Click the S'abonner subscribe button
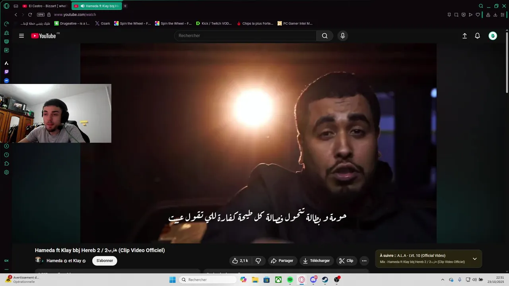This screenshot has height=286, width=509. 105,261
